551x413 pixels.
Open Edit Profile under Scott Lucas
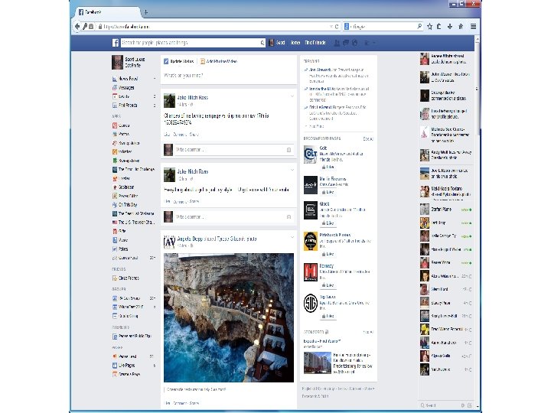(x=133, y=66)
